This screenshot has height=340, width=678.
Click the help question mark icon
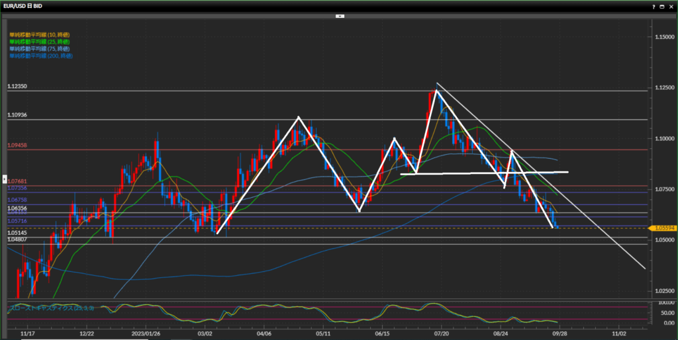click(x=654, y=6)
